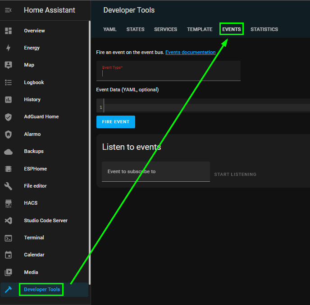Click the Listen to events heading
Viewport: 310px width, 305px height.
tap(132, 147)
